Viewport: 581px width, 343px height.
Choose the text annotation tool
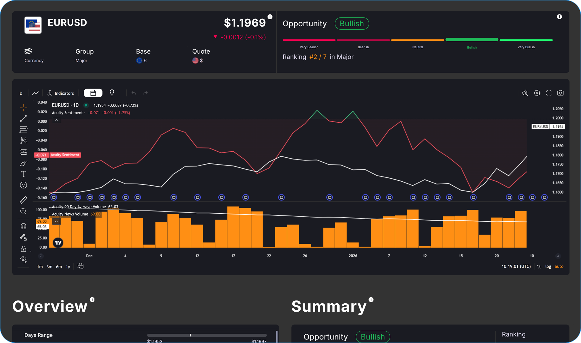coord(23,174)
